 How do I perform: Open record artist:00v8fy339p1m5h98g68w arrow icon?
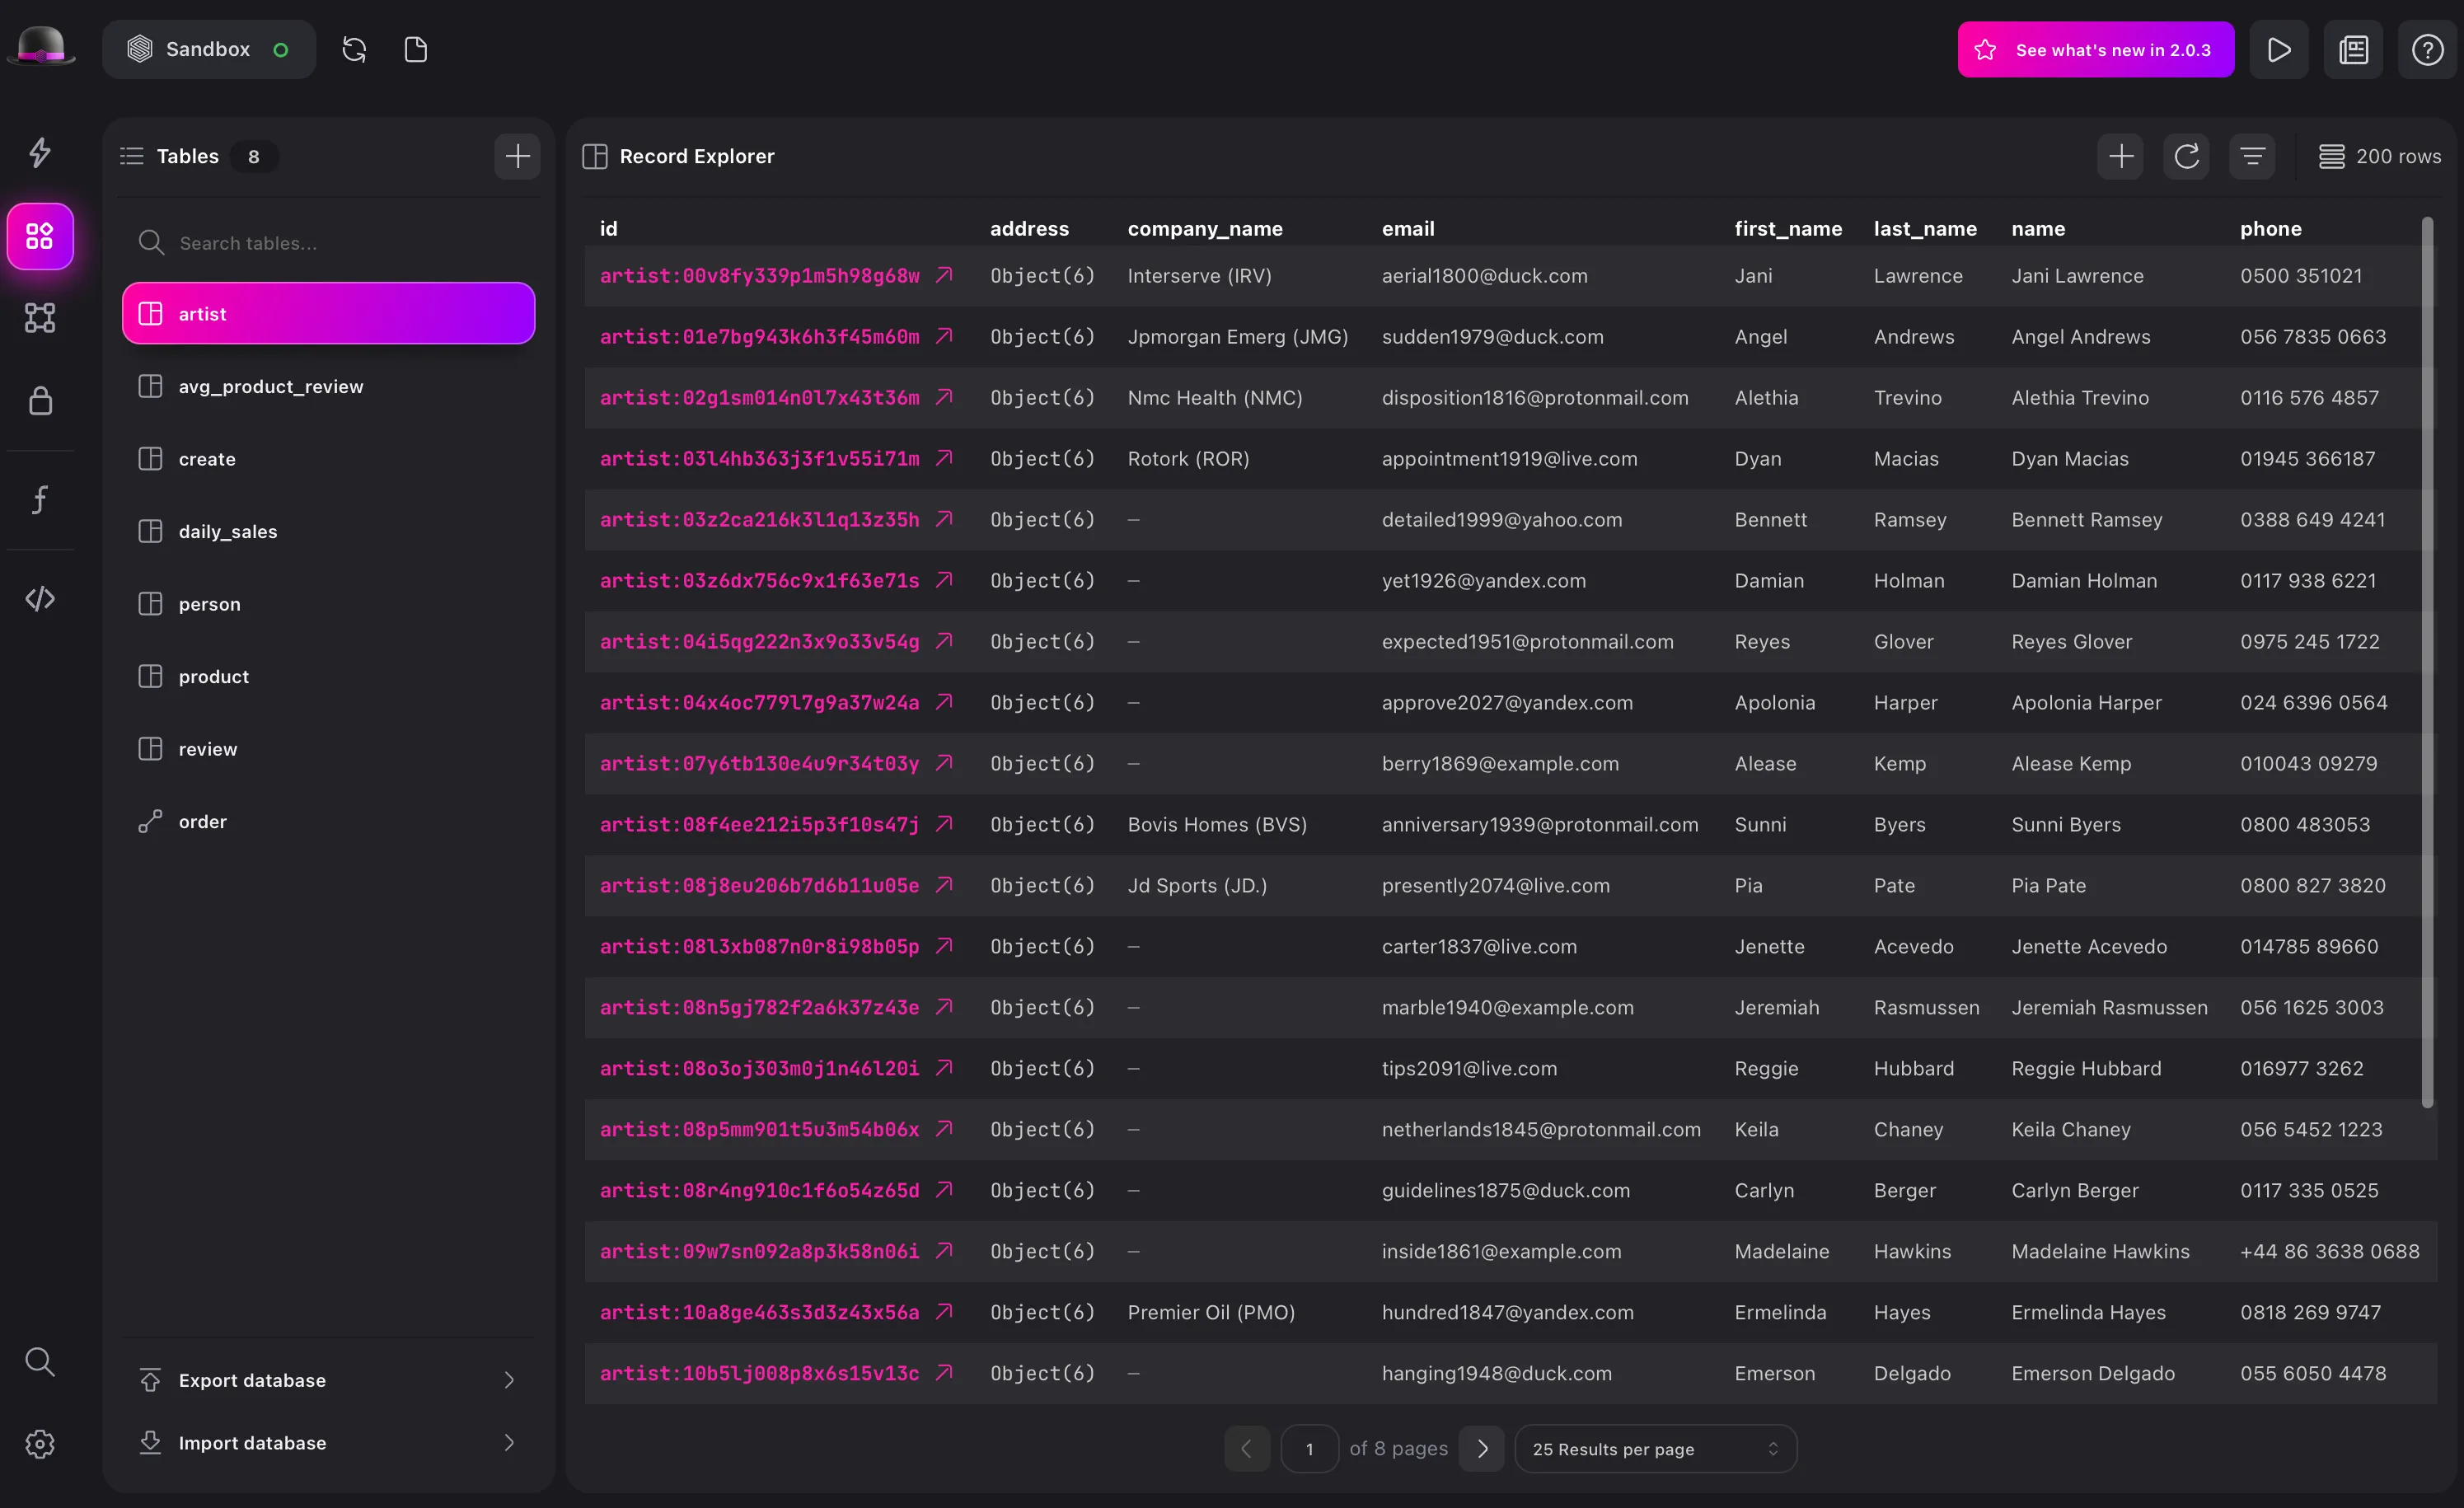tap(944, 275)
